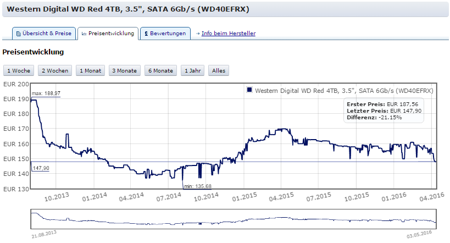Viewport: 450px width, 243px height.
Task: Select the 6 Monate range button
Action: tap(160, 71)
